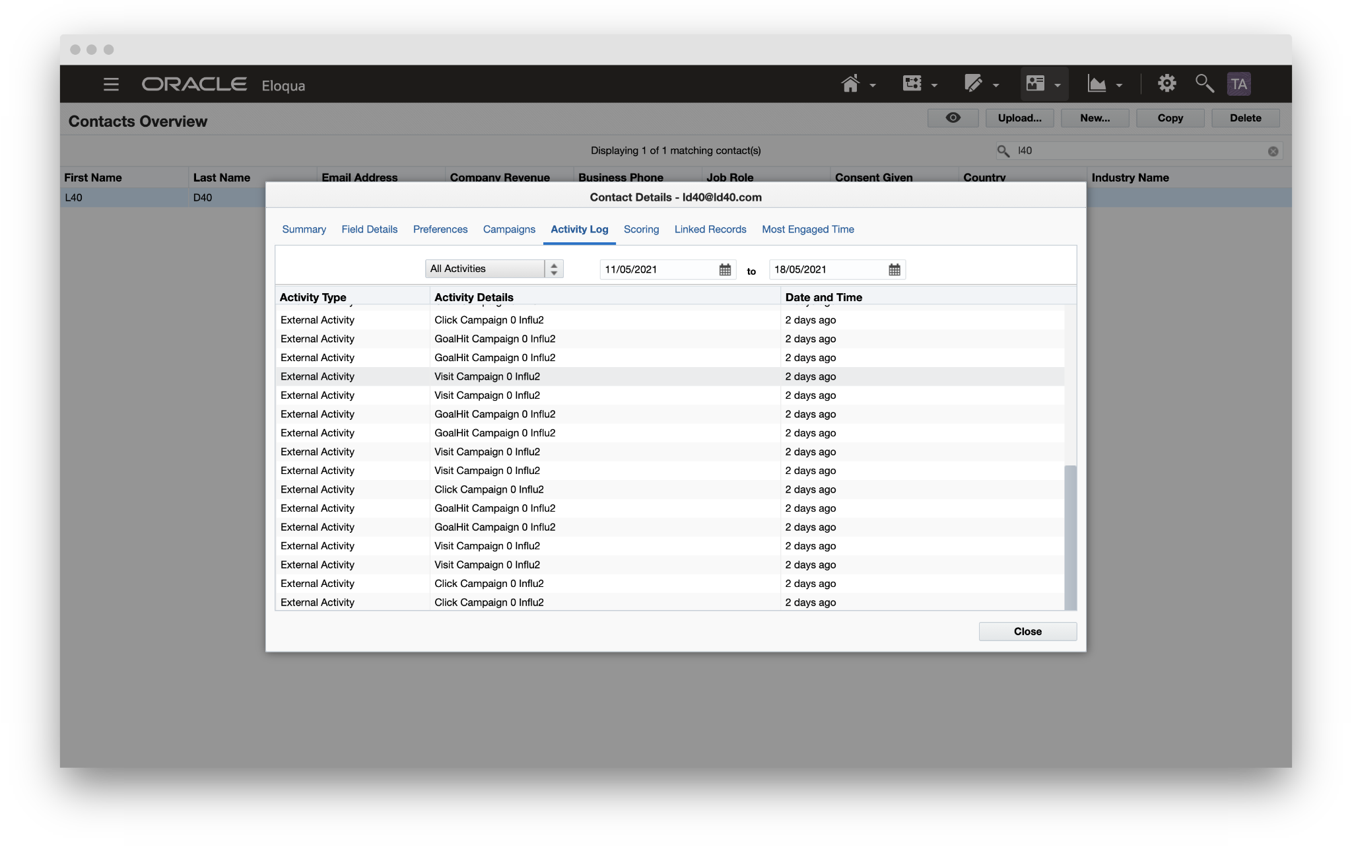
Task: Click the Home icon in navbar
Action: pos(850,84)
